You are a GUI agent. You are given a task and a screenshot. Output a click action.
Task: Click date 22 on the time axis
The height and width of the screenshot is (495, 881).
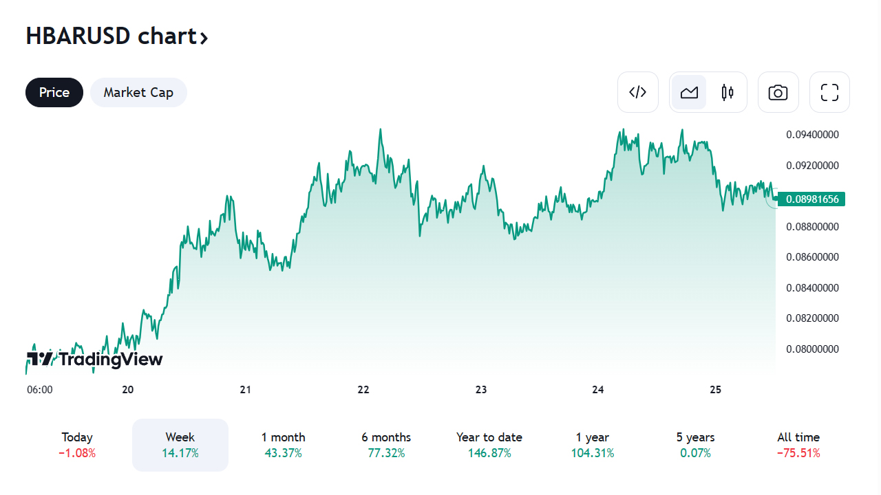click(x=363, y=390)
